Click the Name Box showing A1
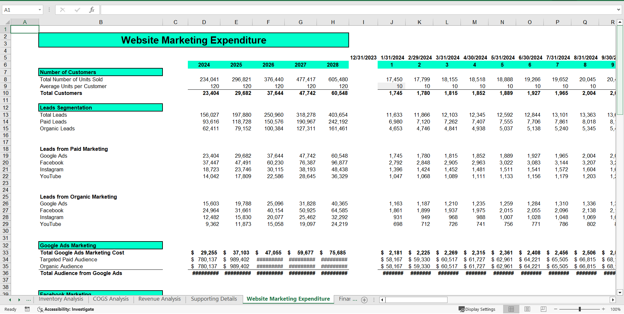Image resolution: width=624 pixels, height=314 pixels. pyautogui.click(x=19, y=10)
